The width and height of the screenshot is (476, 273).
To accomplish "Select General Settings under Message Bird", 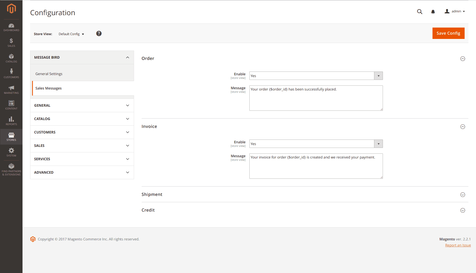I will pyautogui.click(x=49, y=74).
